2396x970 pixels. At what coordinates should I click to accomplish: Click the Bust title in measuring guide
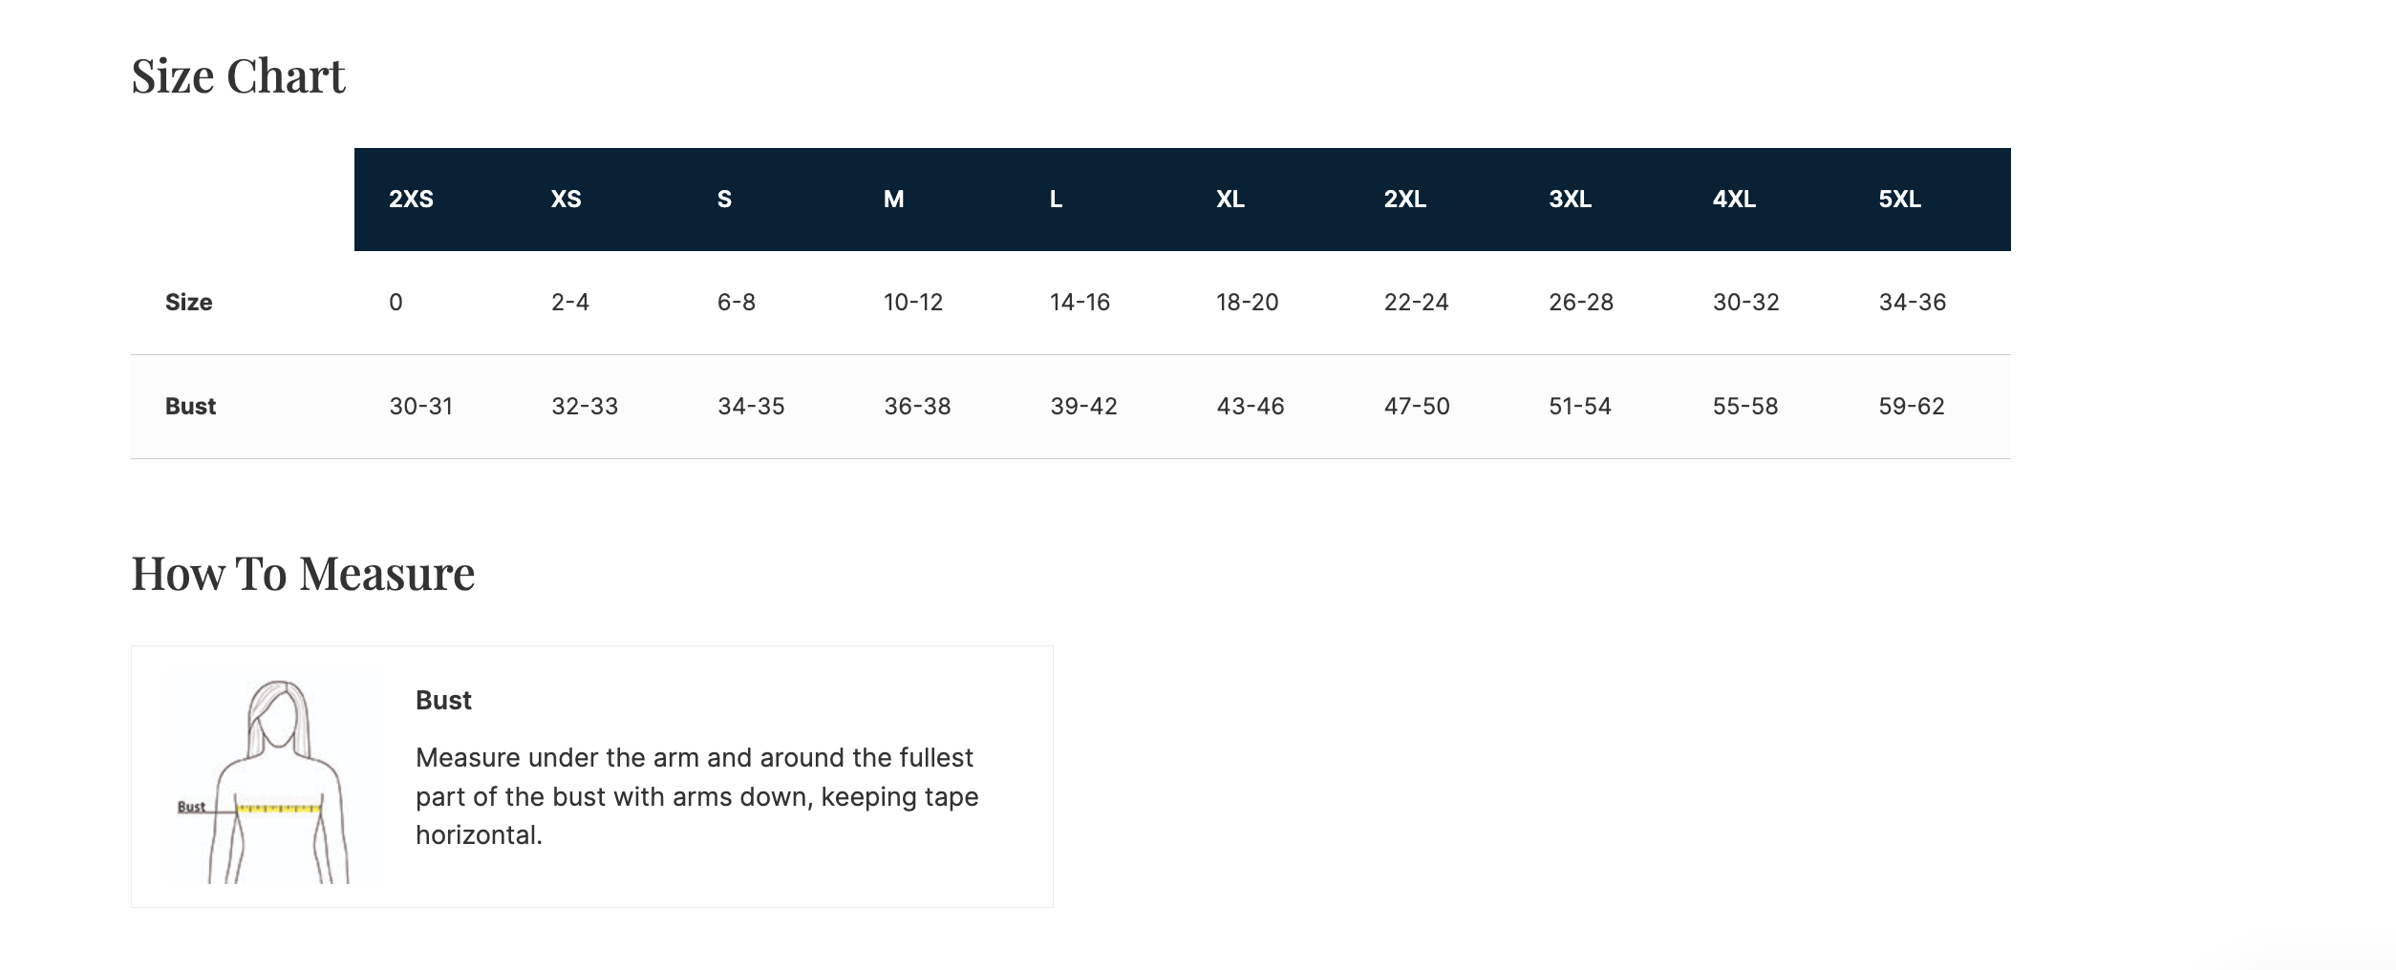[443, 701]
